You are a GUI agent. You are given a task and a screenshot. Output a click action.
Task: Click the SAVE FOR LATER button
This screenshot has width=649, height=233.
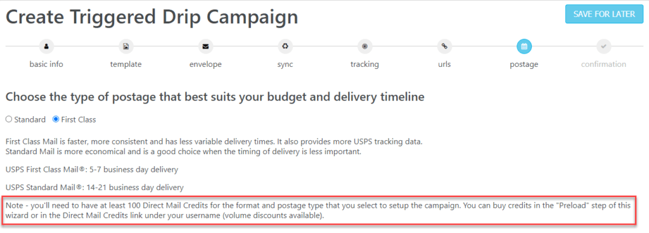click(x=604, y=14)
